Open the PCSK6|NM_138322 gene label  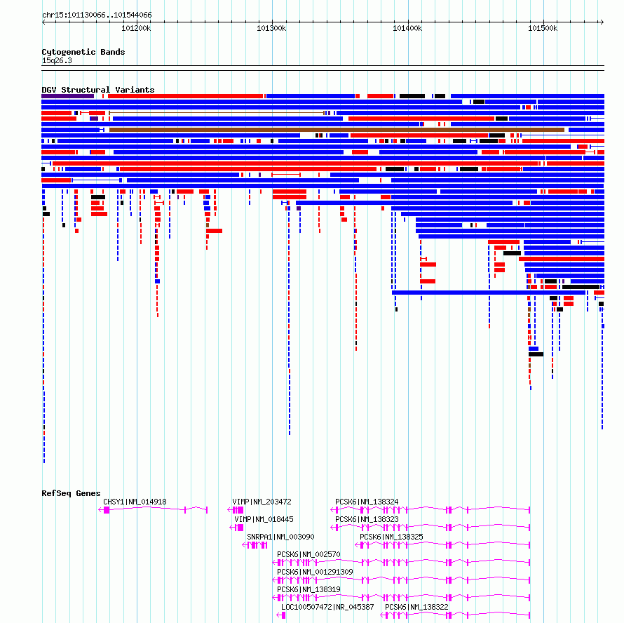[x=416, y=607]
